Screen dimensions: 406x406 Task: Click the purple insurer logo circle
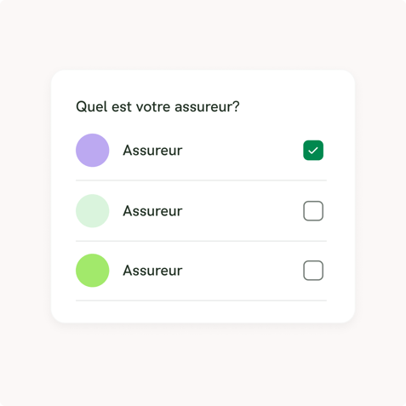pyautogui.click(x=93, y=151)
